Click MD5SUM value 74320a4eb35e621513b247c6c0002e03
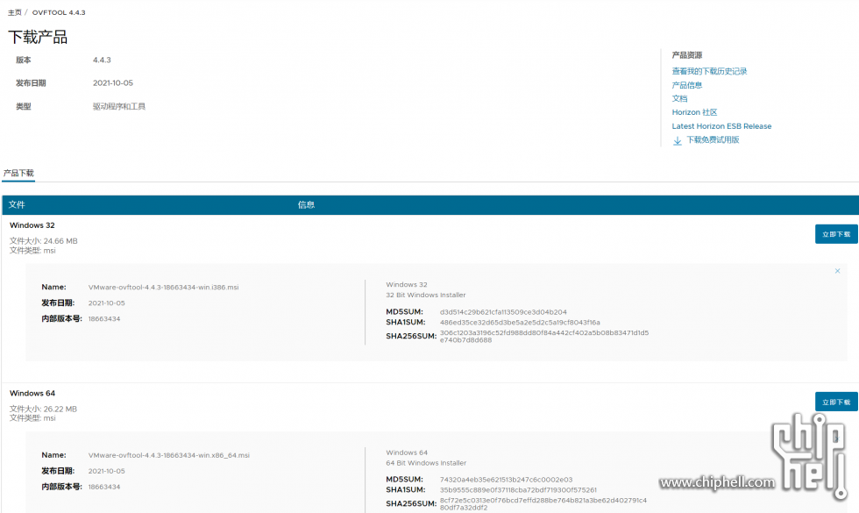The image size is (859, 513). [506, 480]
